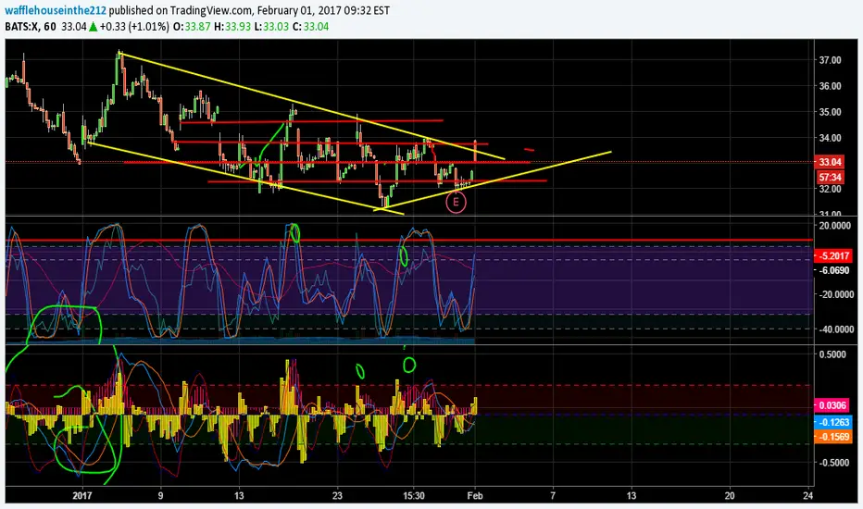
Task: Click the -40.0000 oscillator axis label
Action: point(834,329)
